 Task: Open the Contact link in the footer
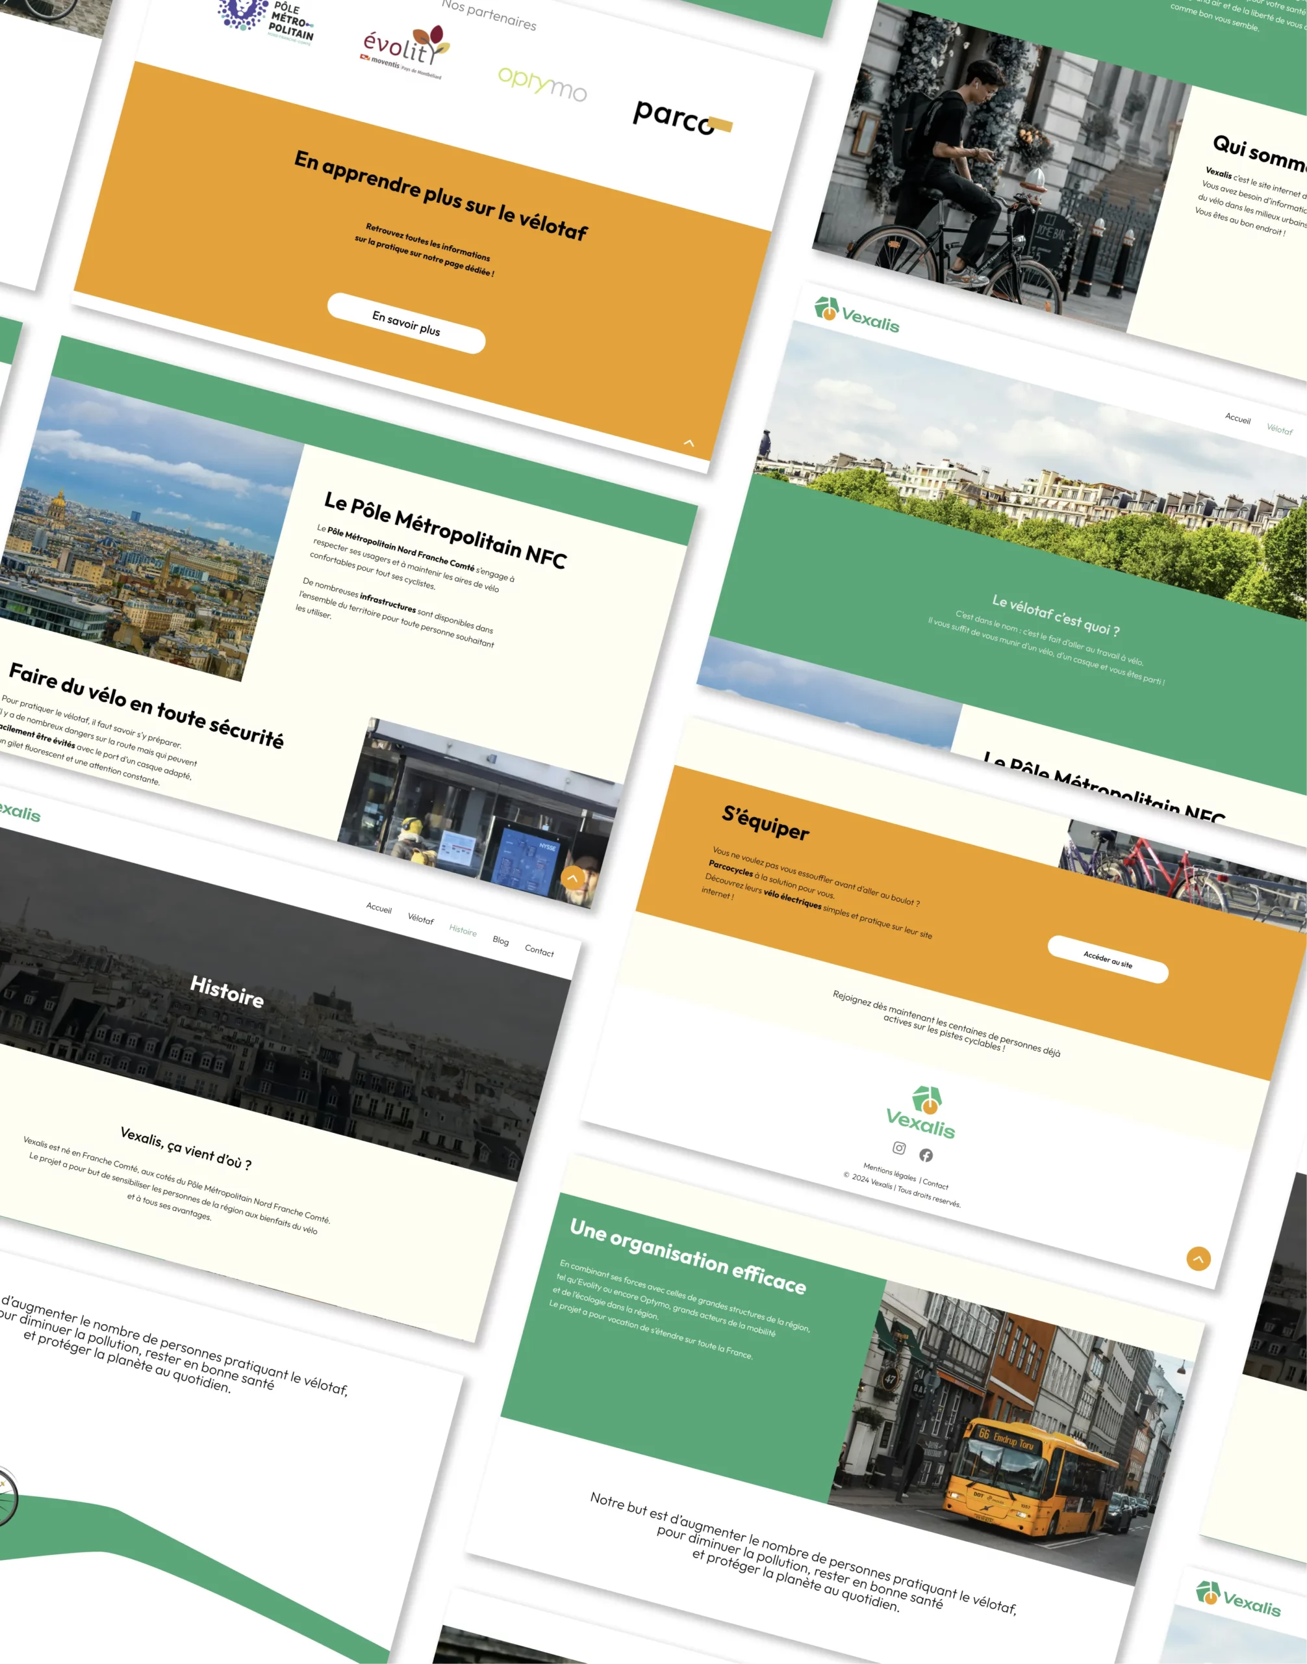point(935,1185)
